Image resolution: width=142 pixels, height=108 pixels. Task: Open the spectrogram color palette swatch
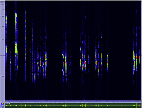tap(2, 104)
